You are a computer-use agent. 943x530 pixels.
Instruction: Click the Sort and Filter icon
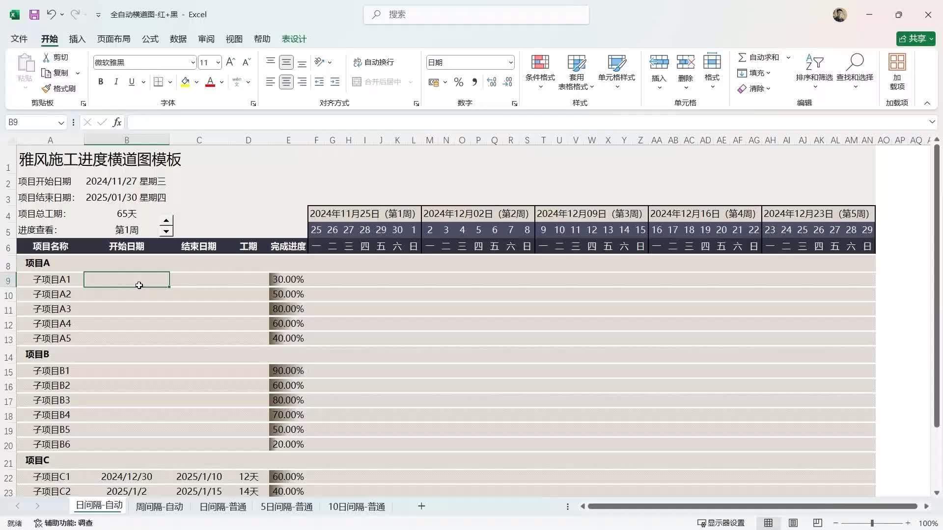814,62
